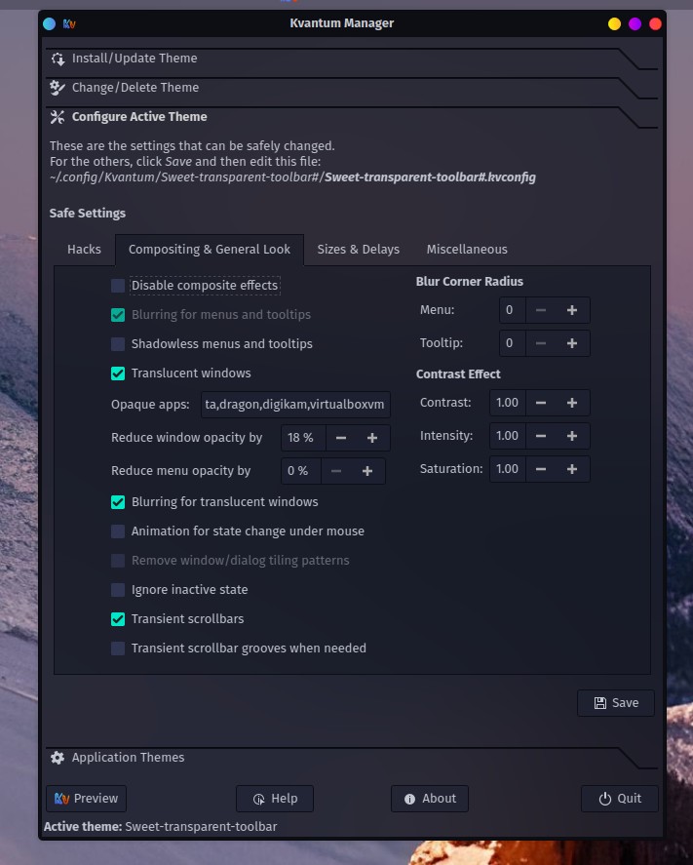Viewport: 693px width, 865px height.
Task: Save the theme configuration
Action: (616, 703)
